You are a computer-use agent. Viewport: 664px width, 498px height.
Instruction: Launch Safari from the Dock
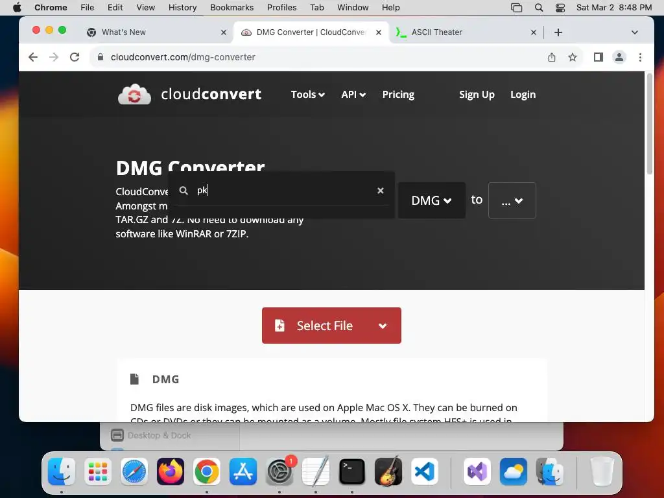pos(134,471)
